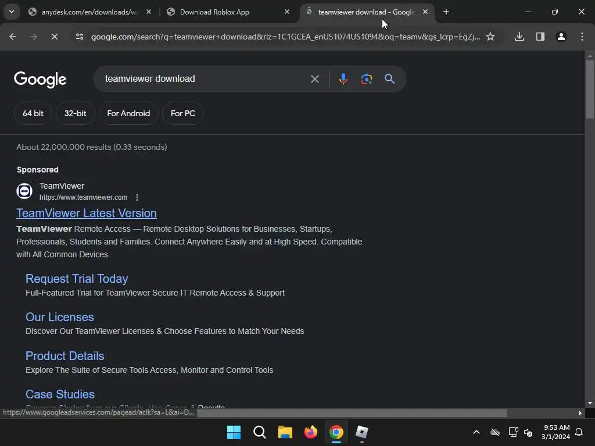Go to Google home via logo
Viewport: 595px width, 446px height.
[40, 79]
